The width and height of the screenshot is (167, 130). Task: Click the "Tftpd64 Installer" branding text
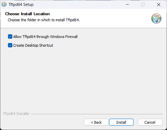tap(16, 114)
